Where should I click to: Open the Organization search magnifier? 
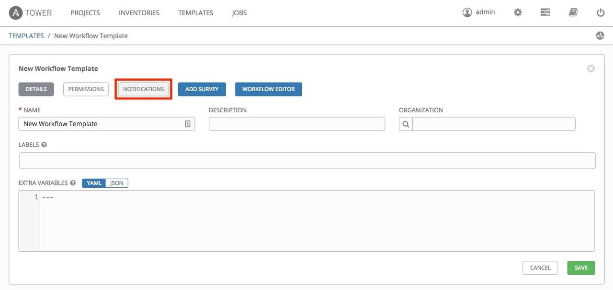[405, 123]
